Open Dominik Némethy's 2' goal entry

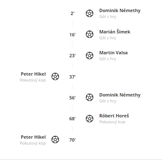tap(120, 10)
